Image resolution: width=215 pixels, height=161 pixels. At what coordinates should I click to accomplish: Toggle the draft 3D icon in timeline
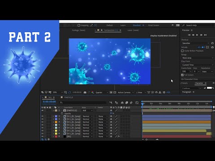[x=116, y=102]
